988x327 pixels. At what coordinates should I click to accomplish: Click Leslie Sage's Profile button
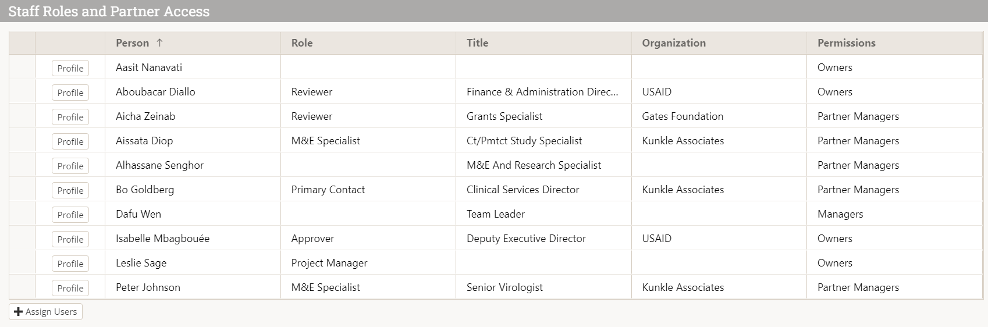(70, 264)
